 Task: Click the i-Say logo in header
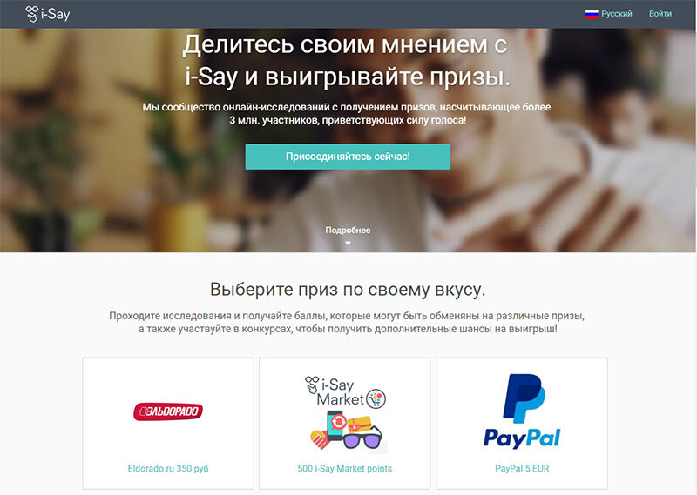click(48, 14)
